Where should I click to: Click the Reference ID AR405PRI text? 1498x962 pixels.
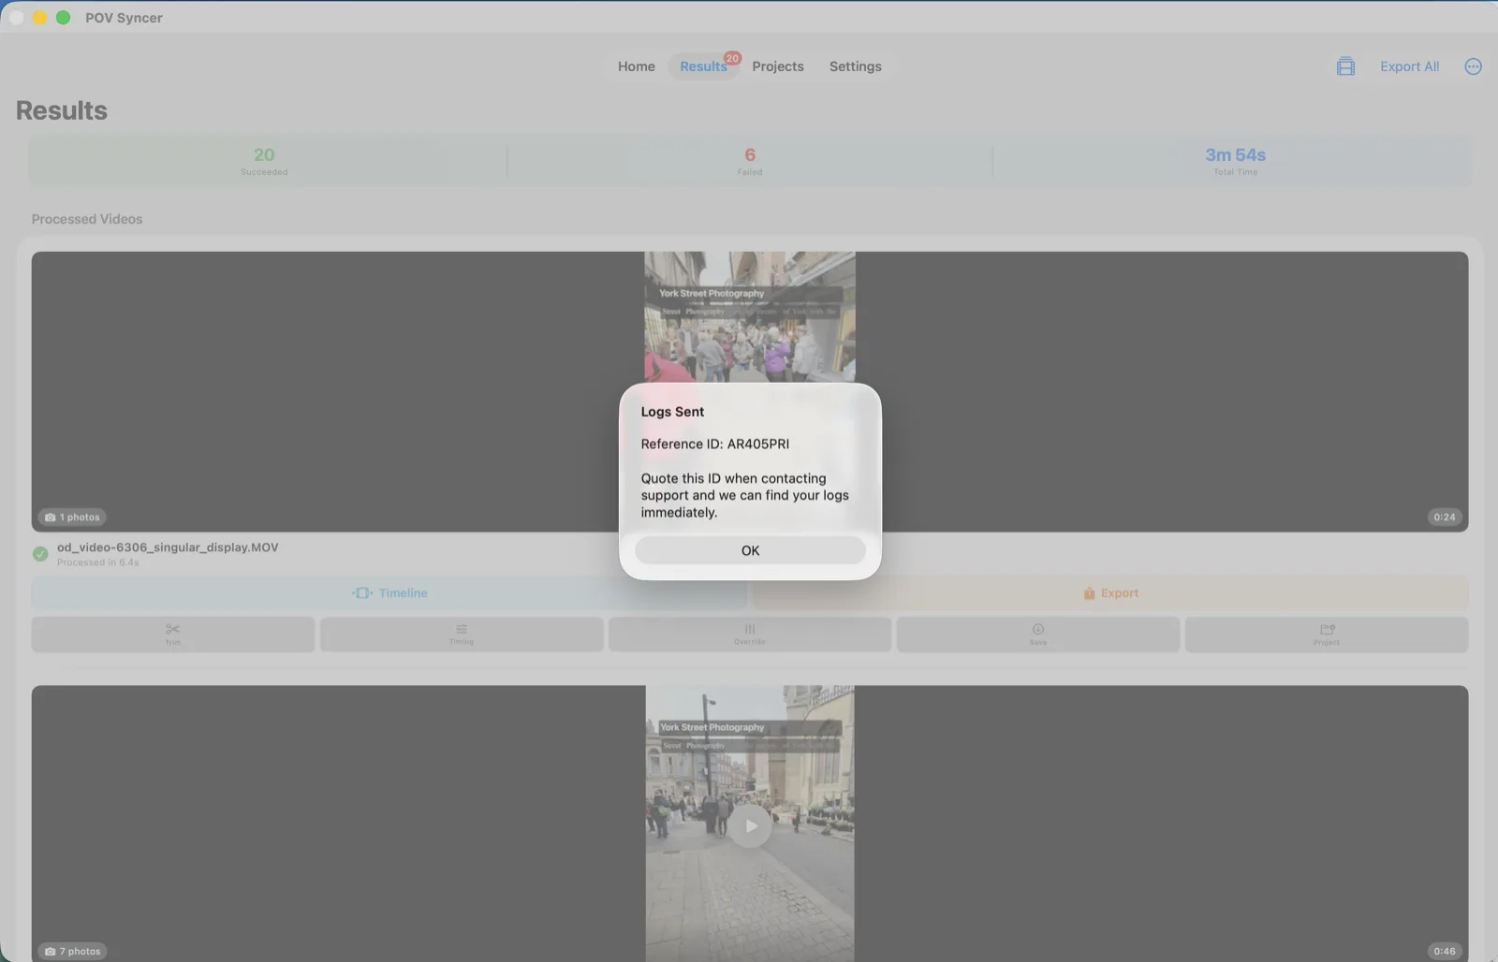715,445
